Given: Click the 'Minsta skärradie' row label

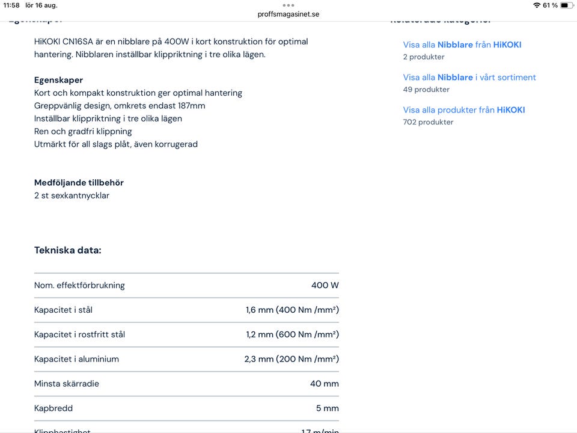Looking at the screenshot, I should [x=67, y=384].
